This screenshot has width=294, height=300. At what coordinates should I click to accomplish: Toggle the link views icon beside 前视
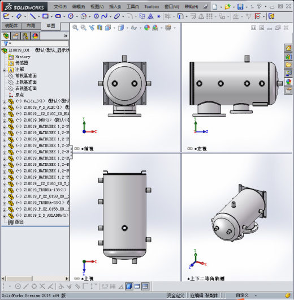click(x=77, y=148)
